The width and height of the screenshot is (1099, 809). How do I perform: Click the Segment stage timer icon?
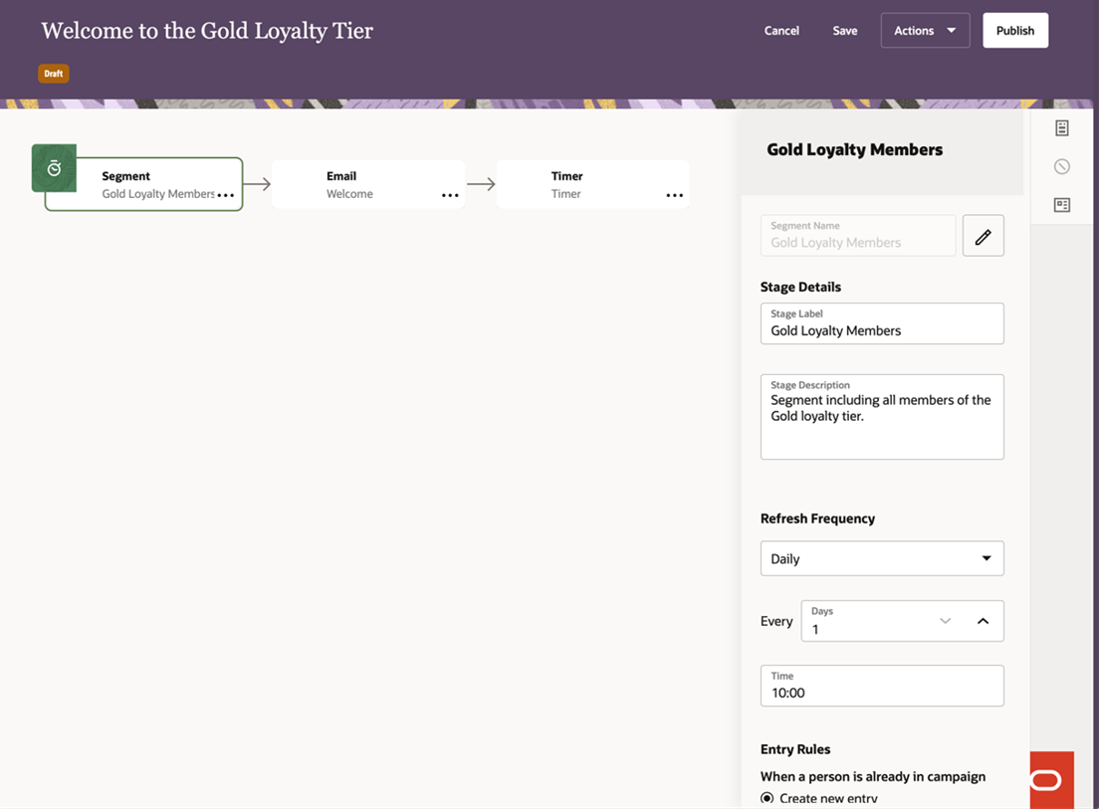(x=54, y=168)
